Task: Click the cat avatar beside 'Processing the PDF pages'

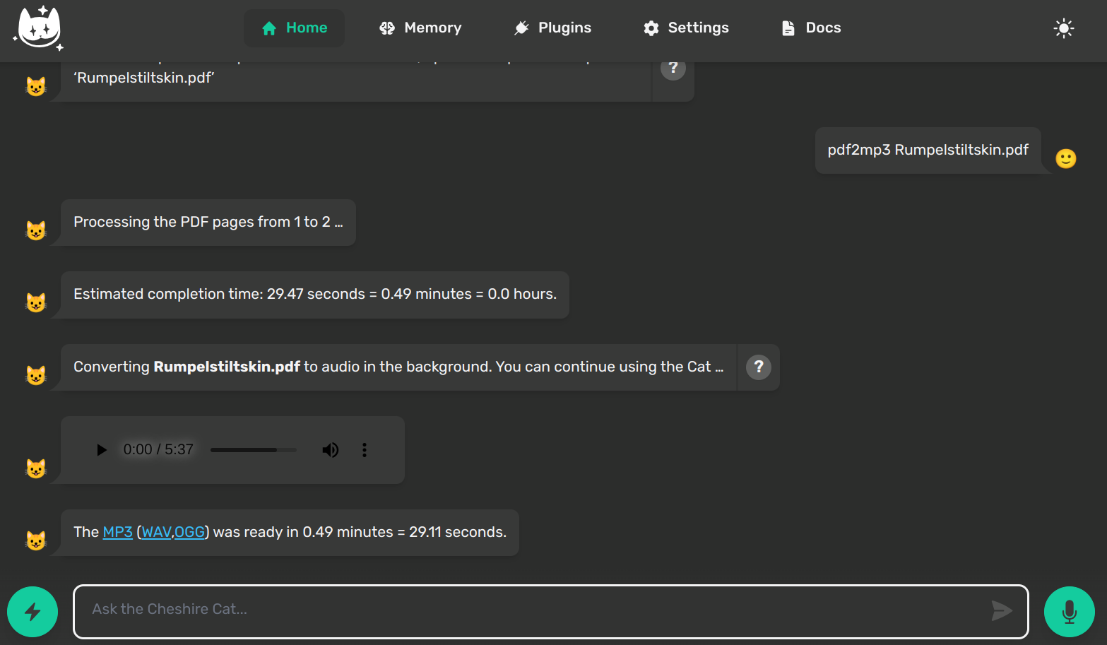Action: pyautogui.click(x=36, y=230)
